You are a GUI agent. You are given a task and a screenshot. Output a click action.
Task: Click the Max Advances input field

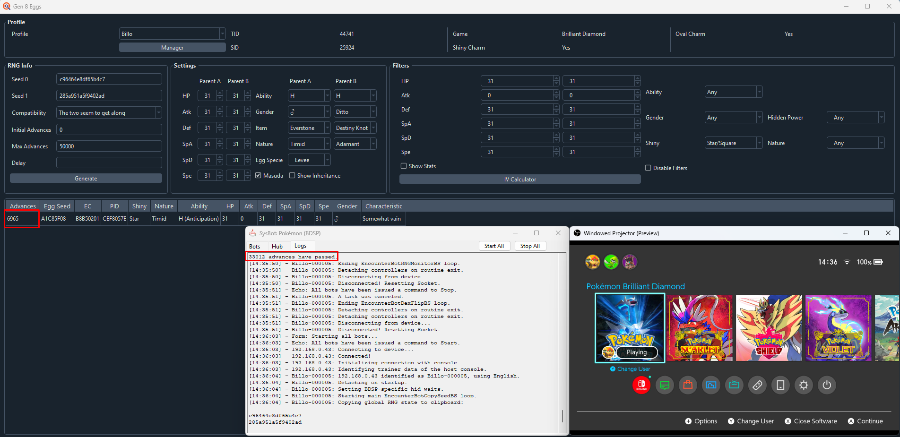tap(109, 146)
